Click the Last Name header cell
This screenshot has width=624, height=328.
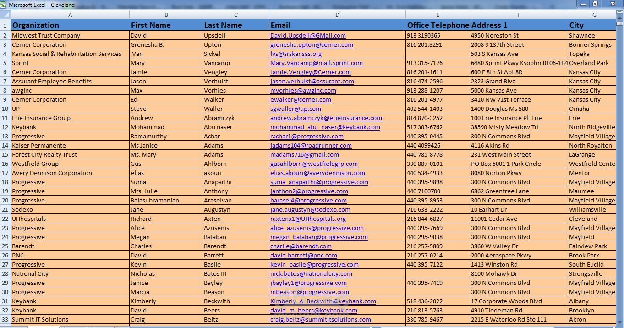point(236,25)
